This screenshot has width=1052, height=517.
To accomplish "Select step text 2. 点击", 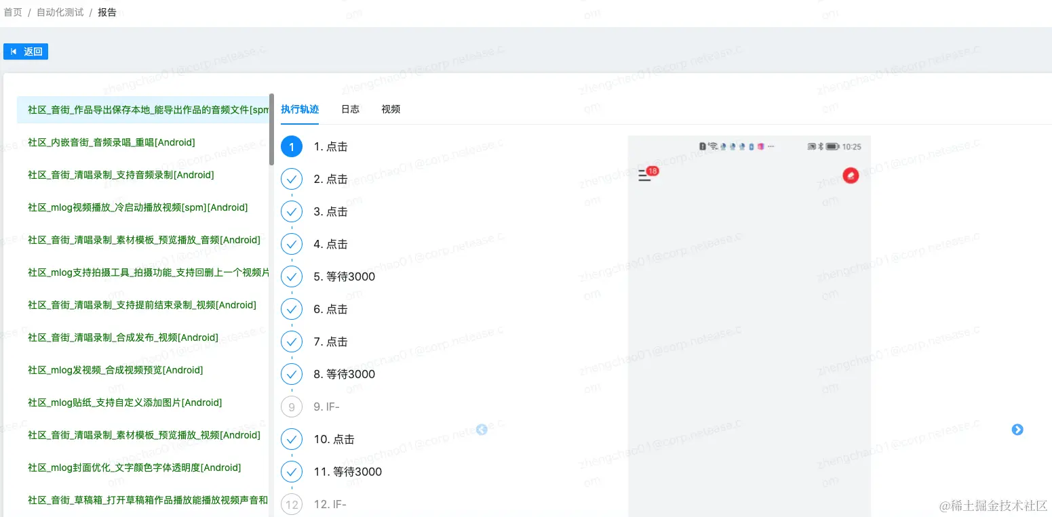I will (x=330, y=179).
